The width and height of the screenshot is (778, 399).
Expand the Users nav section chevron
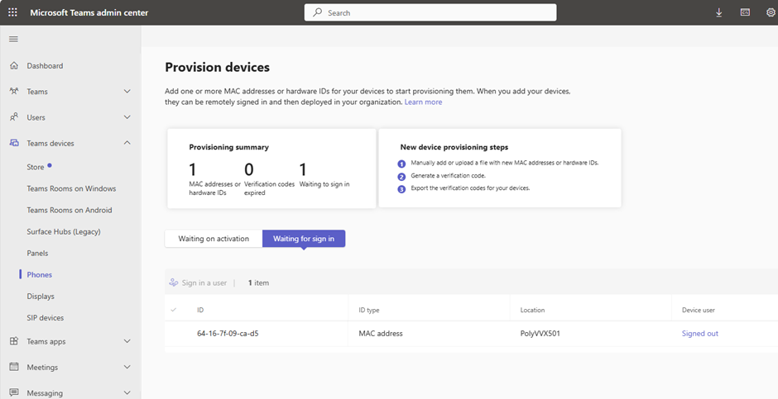point(127,117)
